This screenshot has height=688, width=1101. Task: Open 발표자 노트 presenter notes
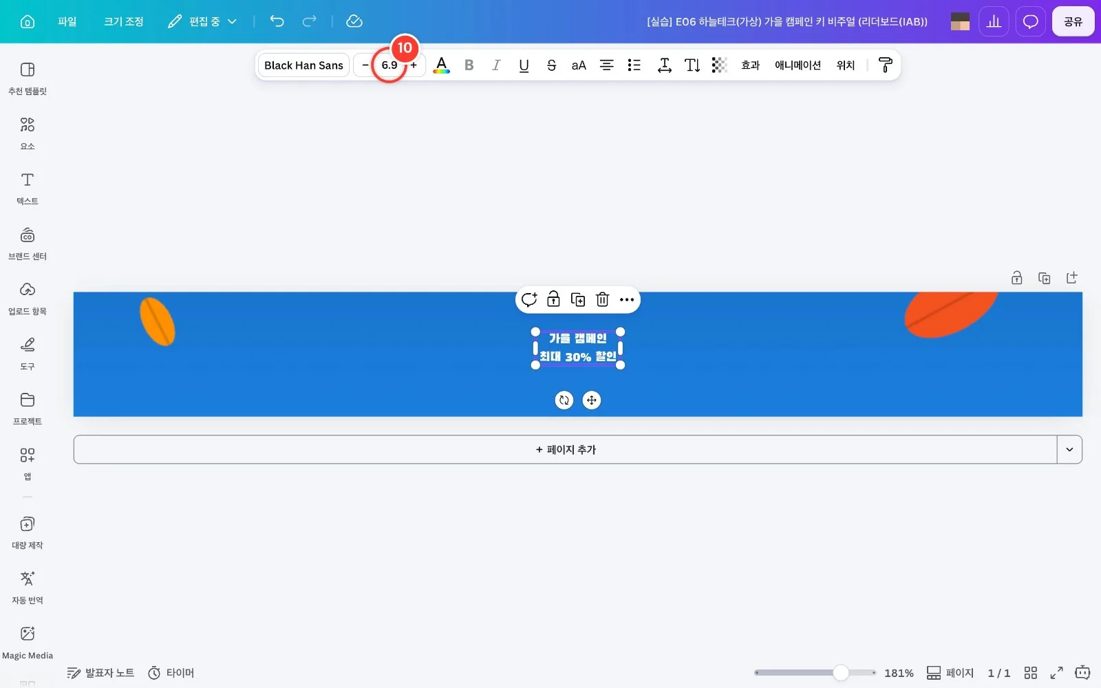click(x=100, y=673)
